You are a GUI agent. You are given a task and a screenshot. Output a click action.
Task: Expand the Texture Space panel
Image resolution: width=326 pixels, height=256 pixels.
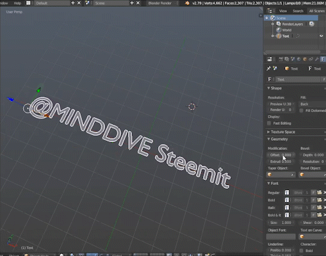tap(268, 132)
